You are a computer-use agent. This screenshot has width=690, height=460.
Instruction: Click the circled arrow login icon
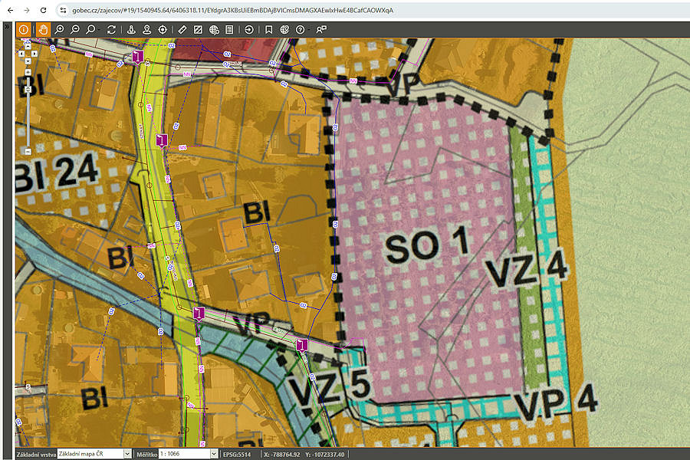[x=249, y=29]
